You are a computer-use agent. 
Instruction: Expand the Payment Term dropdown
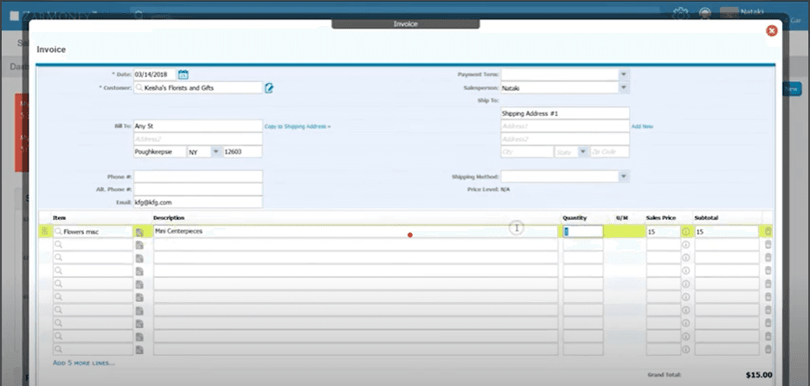(623, 75)
